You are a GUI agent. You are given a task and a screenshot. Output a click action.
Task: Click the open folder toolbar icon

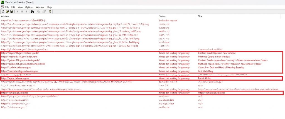pos(8,11)
